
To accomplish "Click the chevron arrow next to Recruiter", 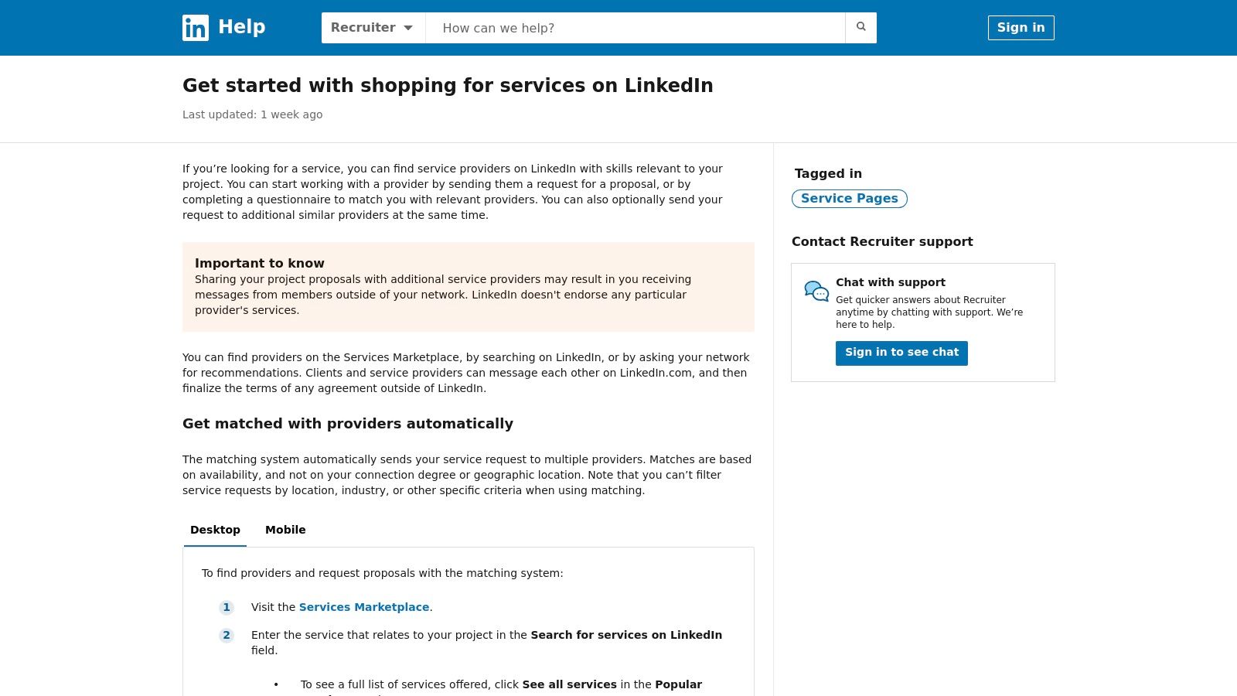I will (408, 28).
